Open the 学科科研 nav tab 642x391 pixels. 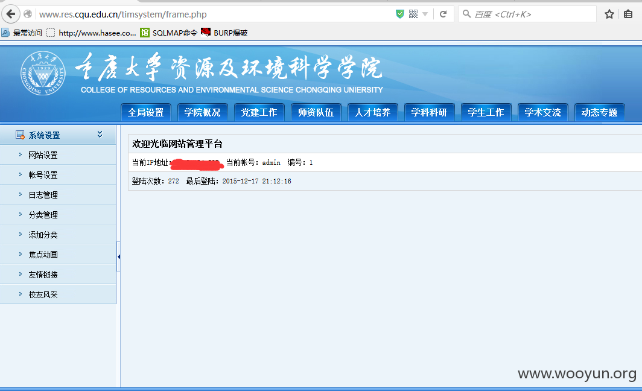coord(429,112)
